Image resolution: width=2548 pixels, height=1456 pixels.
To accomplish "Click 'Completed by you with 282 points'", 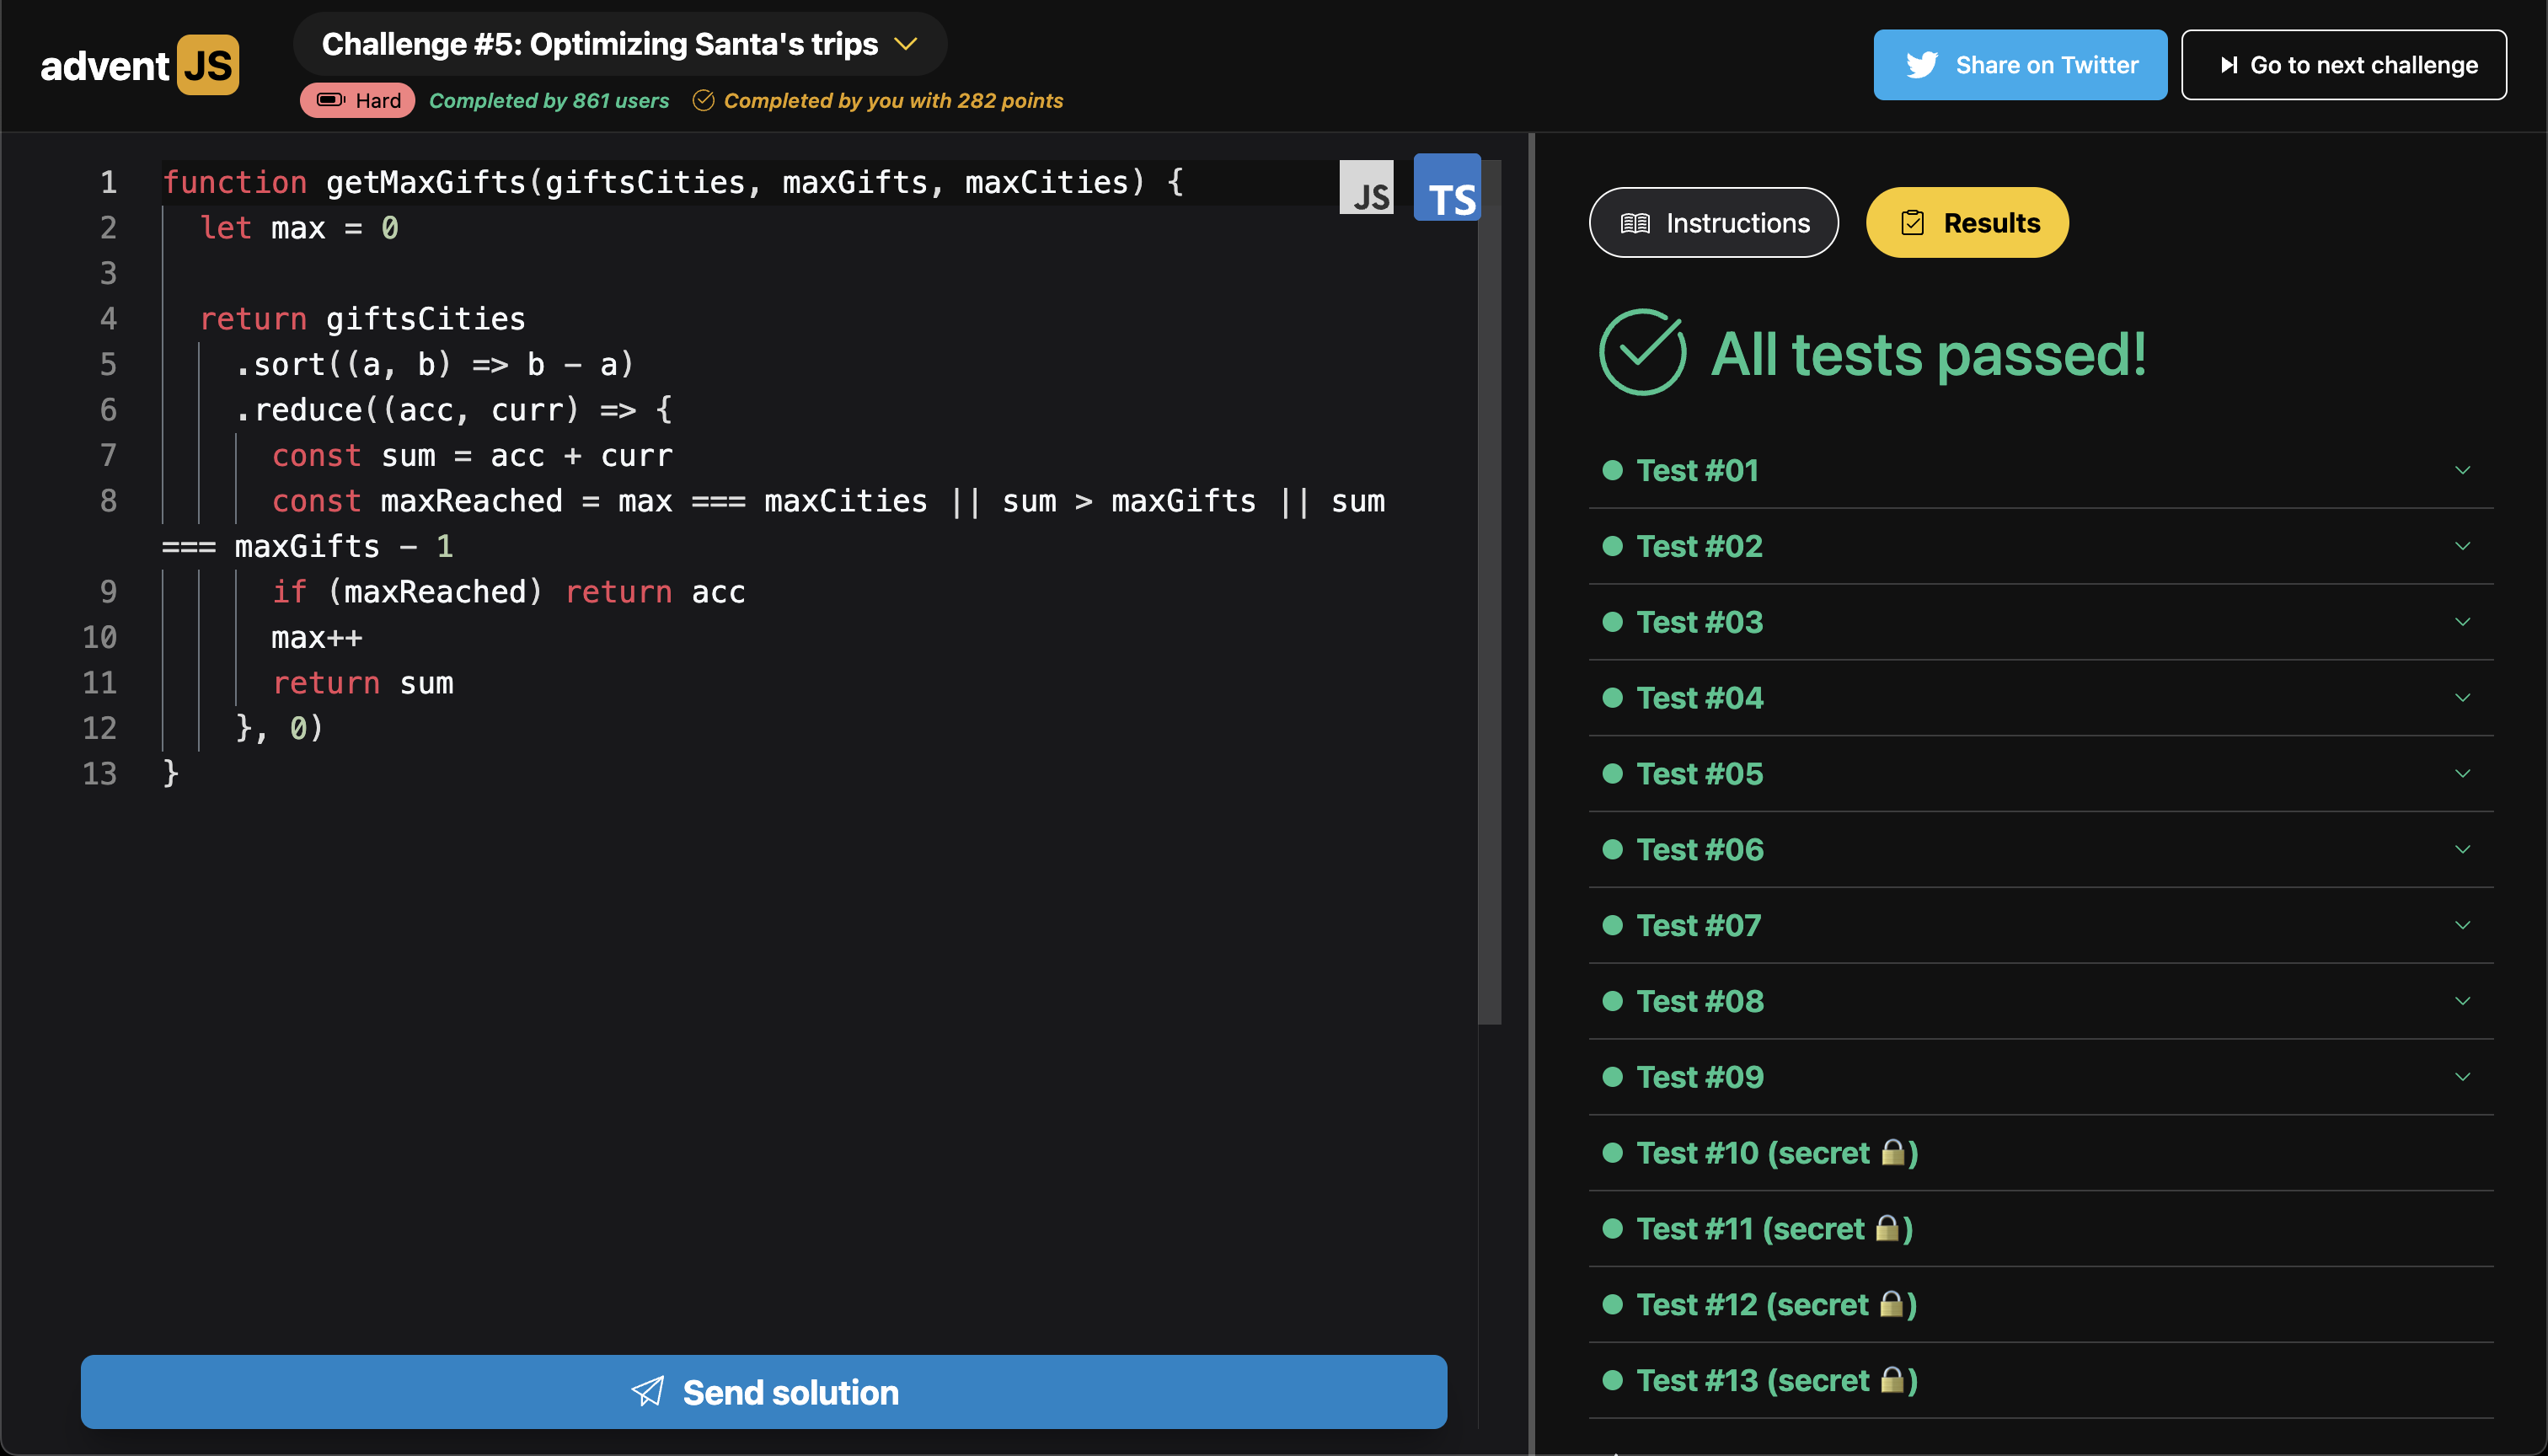I will 893,101.
